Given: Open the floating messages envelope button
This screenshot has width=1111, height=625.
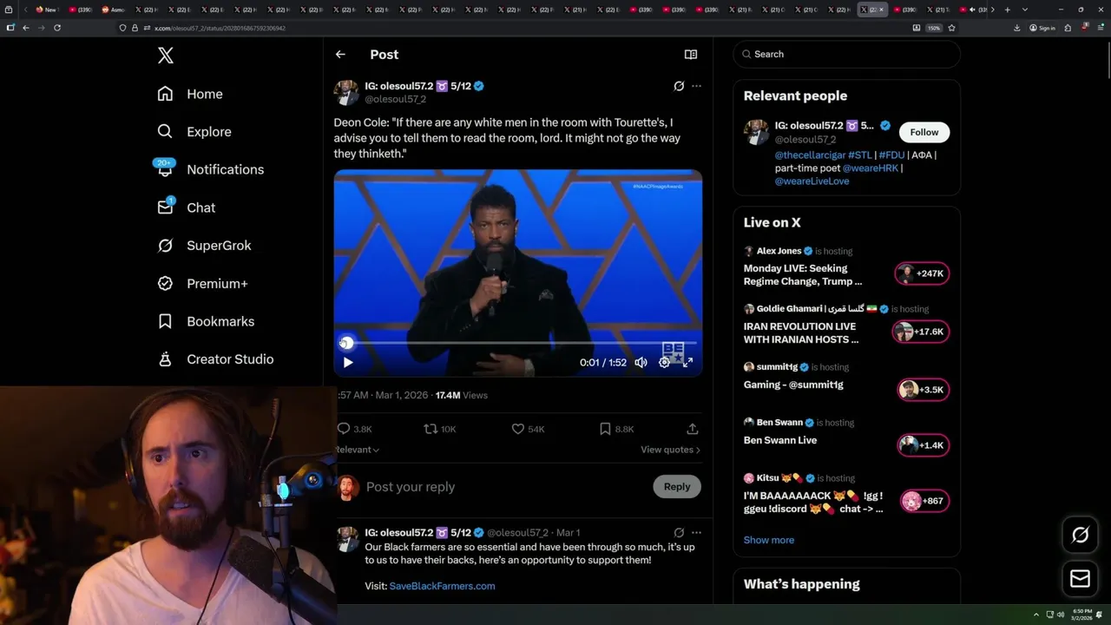Looking at the screenshot, I should click(x=1081, y=579).
